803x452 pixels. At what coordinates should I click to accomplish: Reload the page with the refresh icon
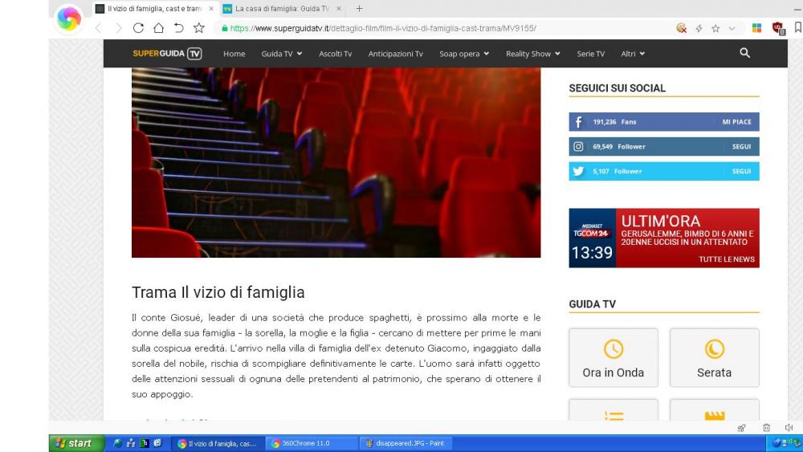[x=138, y=28]
